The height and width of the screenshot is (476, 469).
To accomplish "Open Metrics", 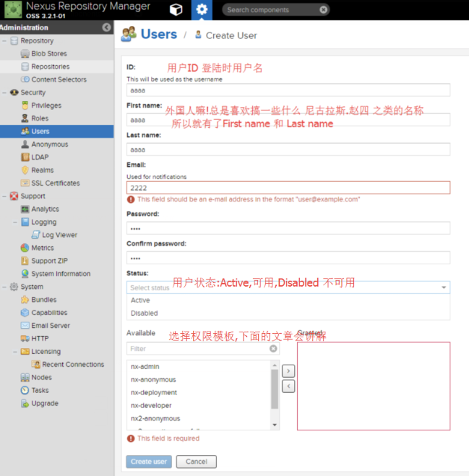I will [x=43, y=248].
